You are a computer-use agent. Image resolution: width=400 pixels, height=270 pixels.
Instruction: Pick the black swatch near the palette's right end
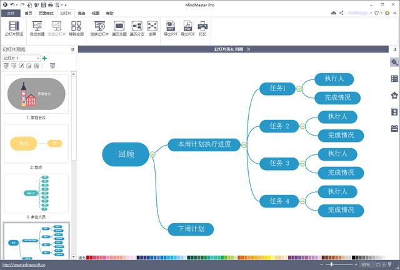(x=353, y=257)
